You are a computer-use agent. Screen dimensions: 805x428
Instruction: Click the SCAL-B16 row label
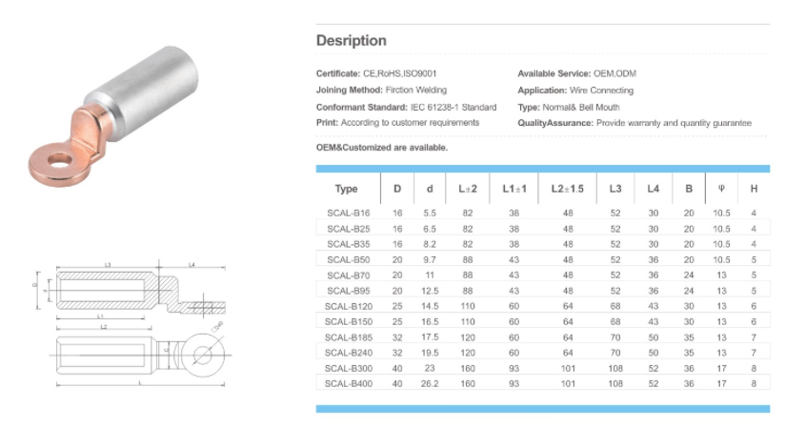[x=348, y=213]
